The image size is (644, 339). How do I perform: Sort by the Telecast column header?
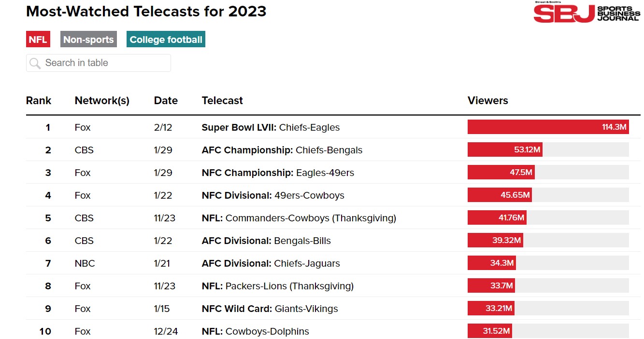222,101
